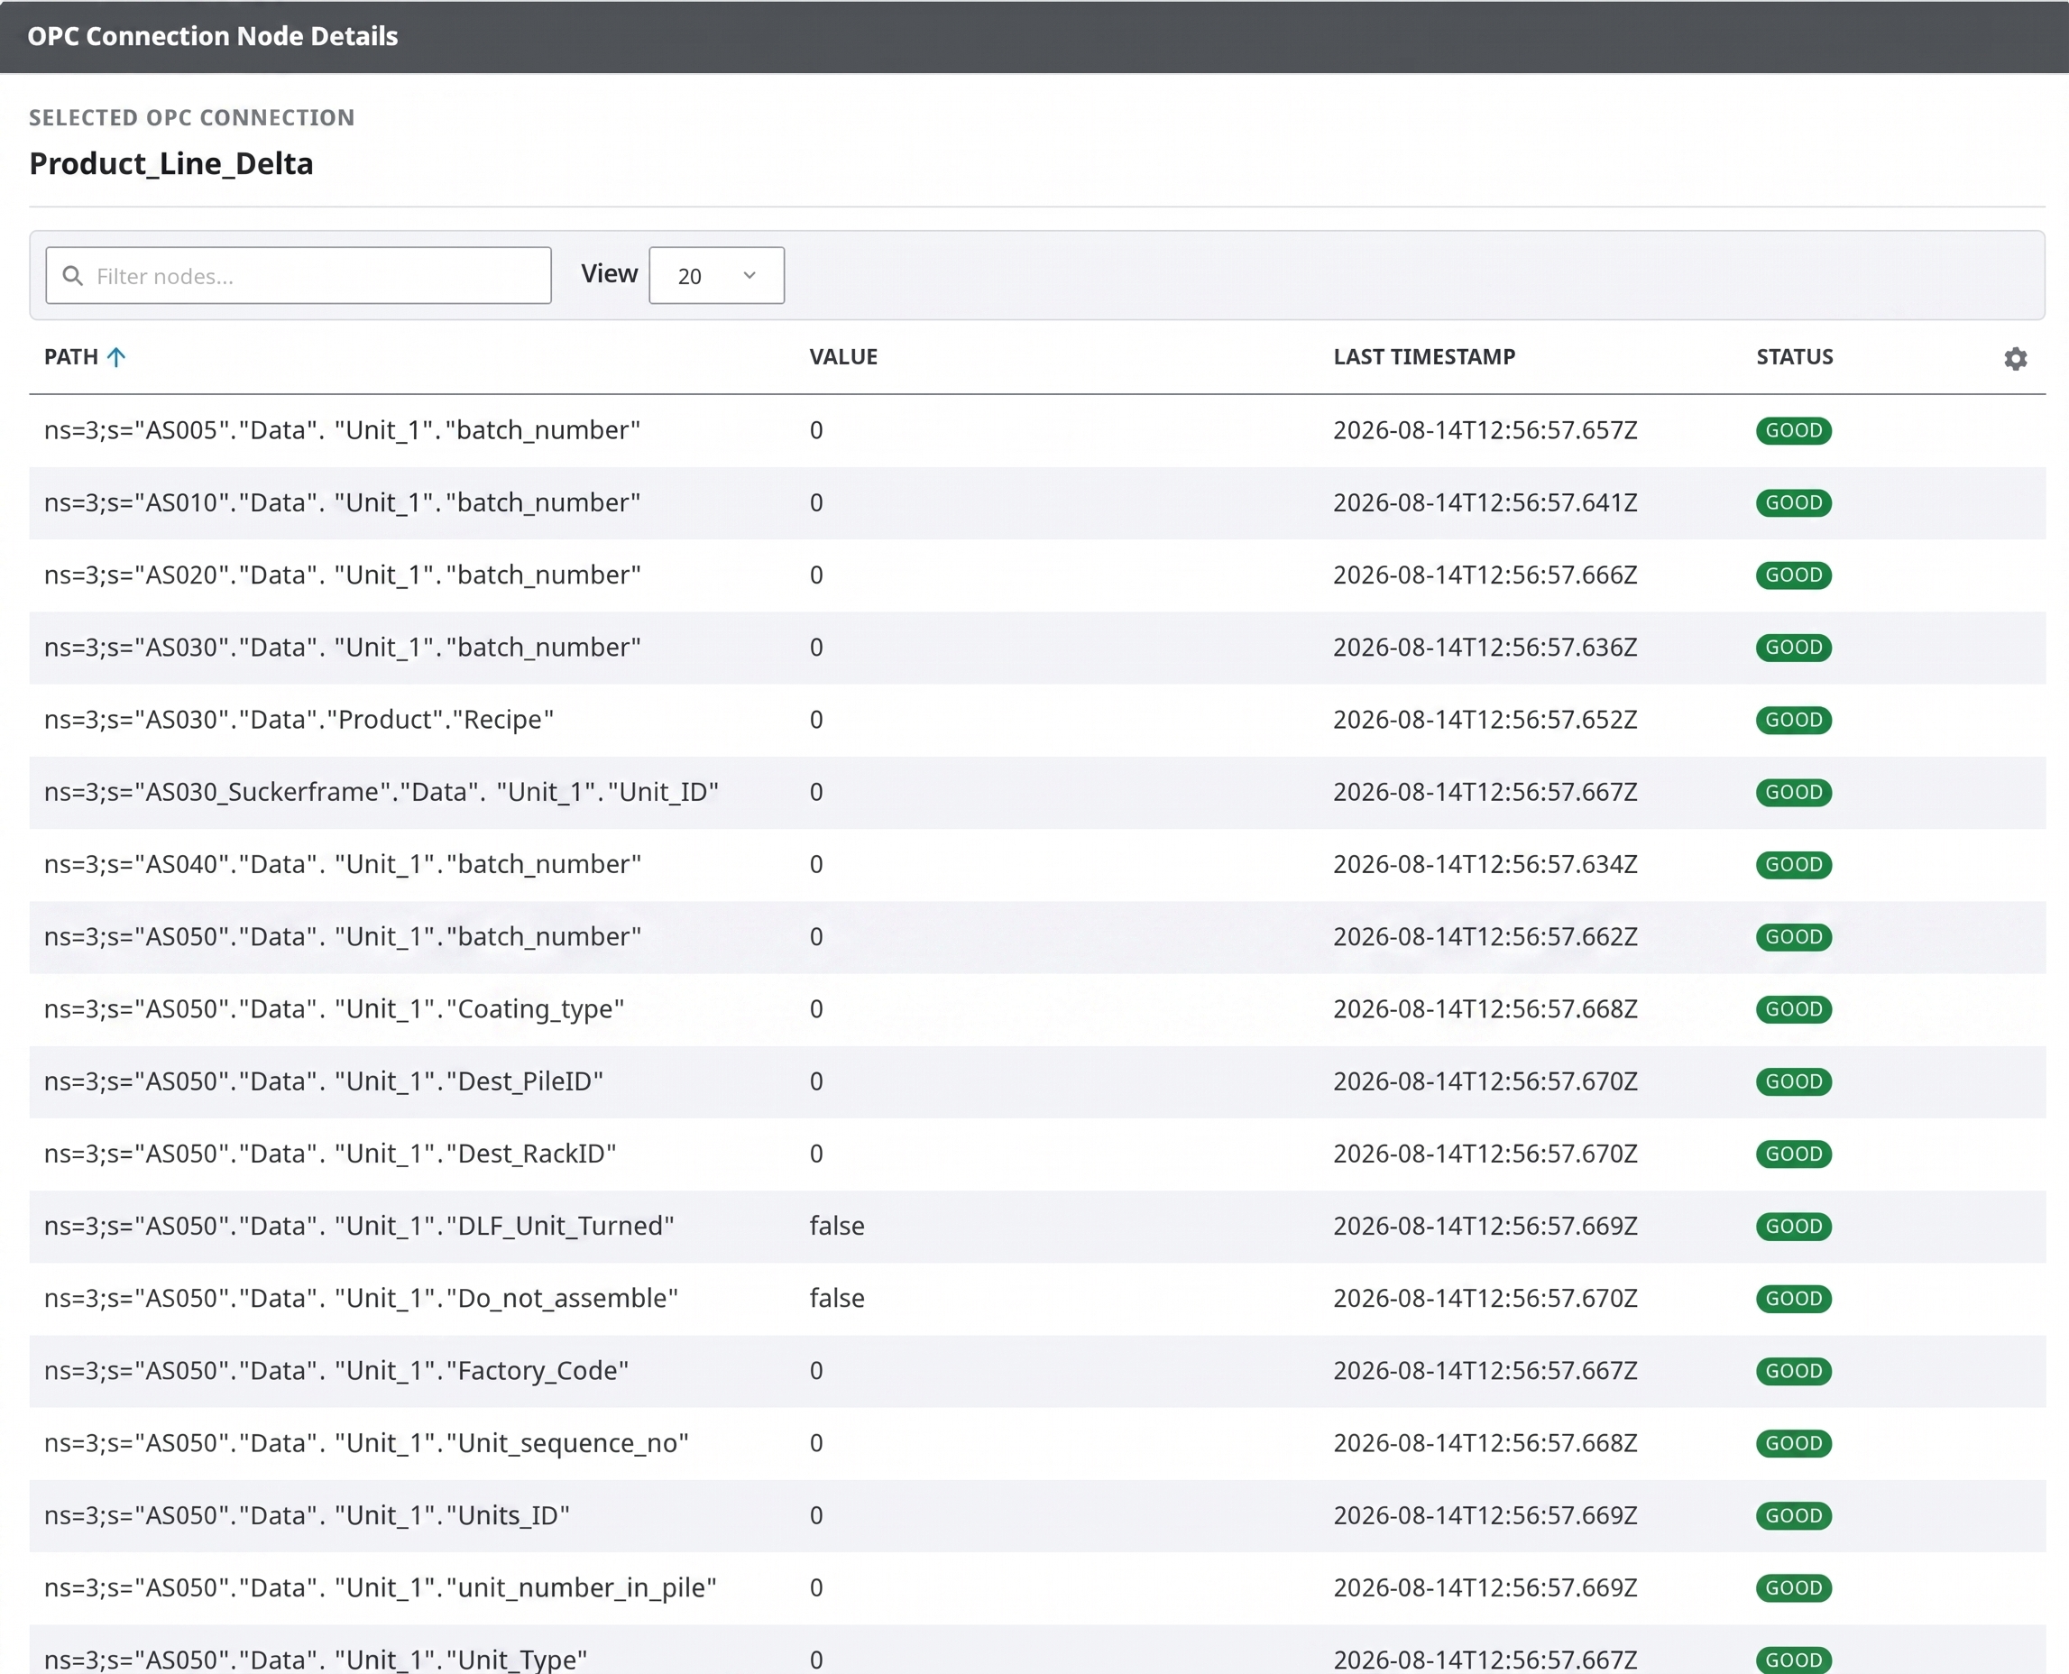The image size is (2069, 1674).
Task: Click the AS050 Dest_RackID path
Action: (x=330, y=1154)
